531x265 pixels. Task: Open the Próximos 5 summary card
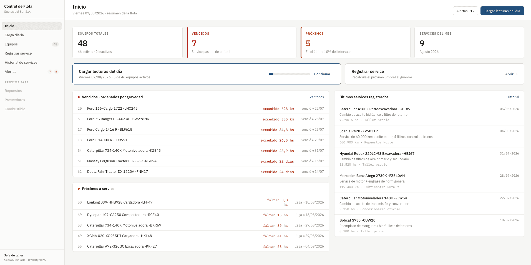(356, 42)
